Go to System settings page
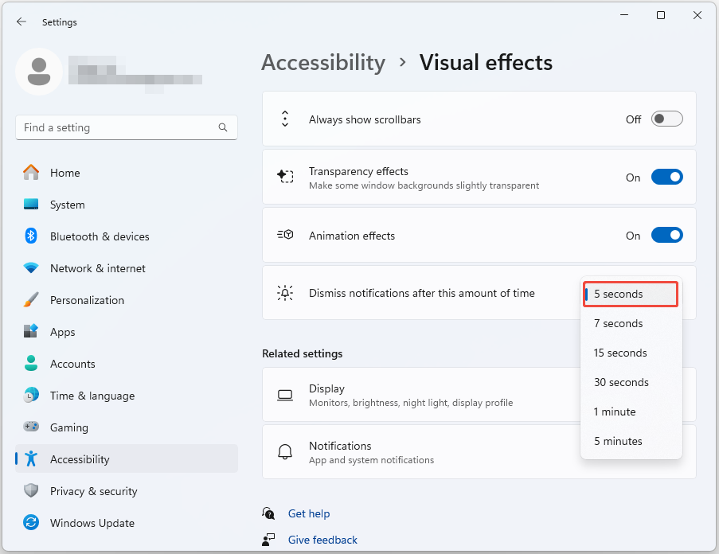This screenshot has height=554, width=719. (x=67, y=205)
